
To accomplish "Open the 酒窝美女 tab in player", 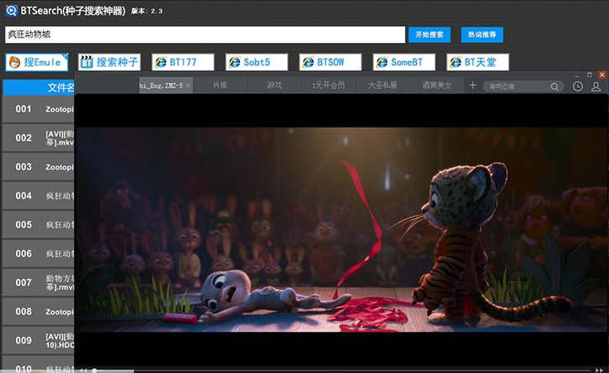I will (437, 85).
